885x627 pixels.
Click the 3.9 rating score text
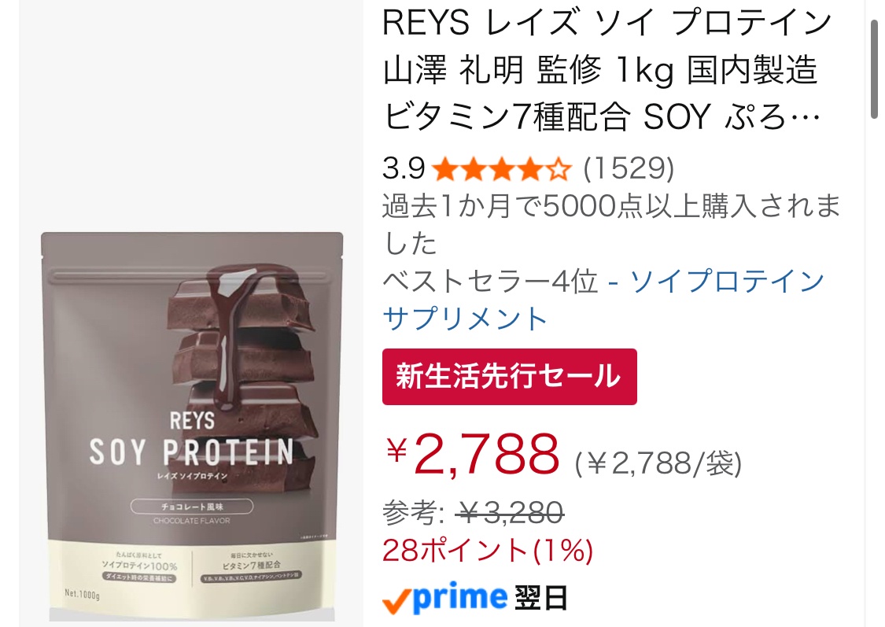403,168
